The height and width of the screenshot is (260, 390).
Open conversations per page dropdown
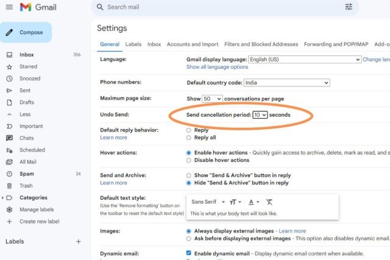[212, 99]
